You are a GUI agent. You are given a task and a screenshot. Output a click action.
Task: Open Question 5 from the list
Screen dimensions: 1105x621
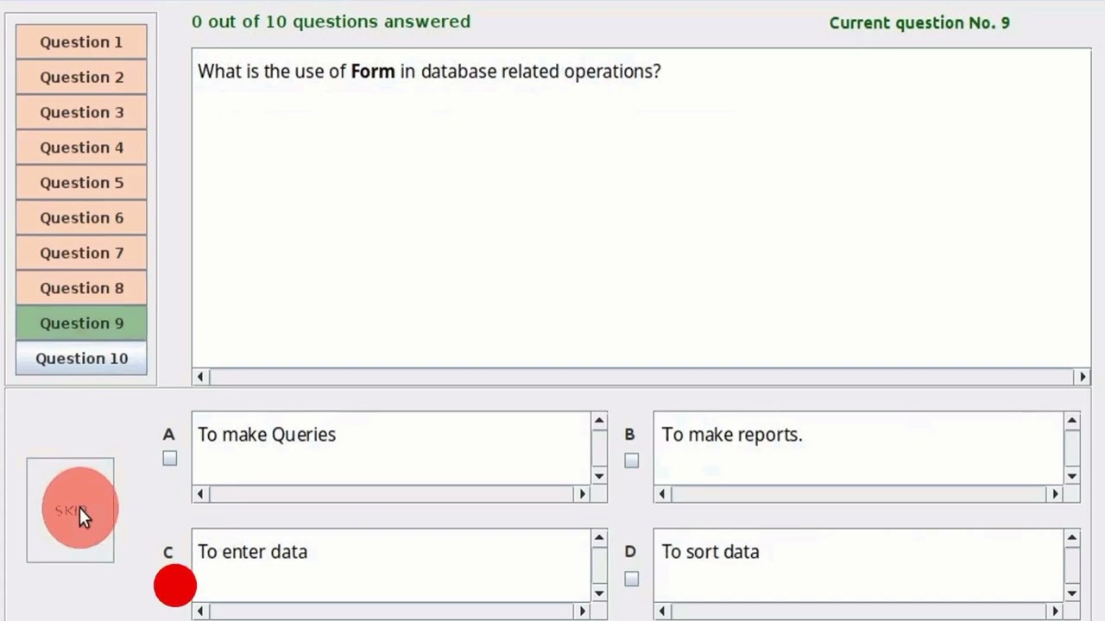(x=81, y=183)
